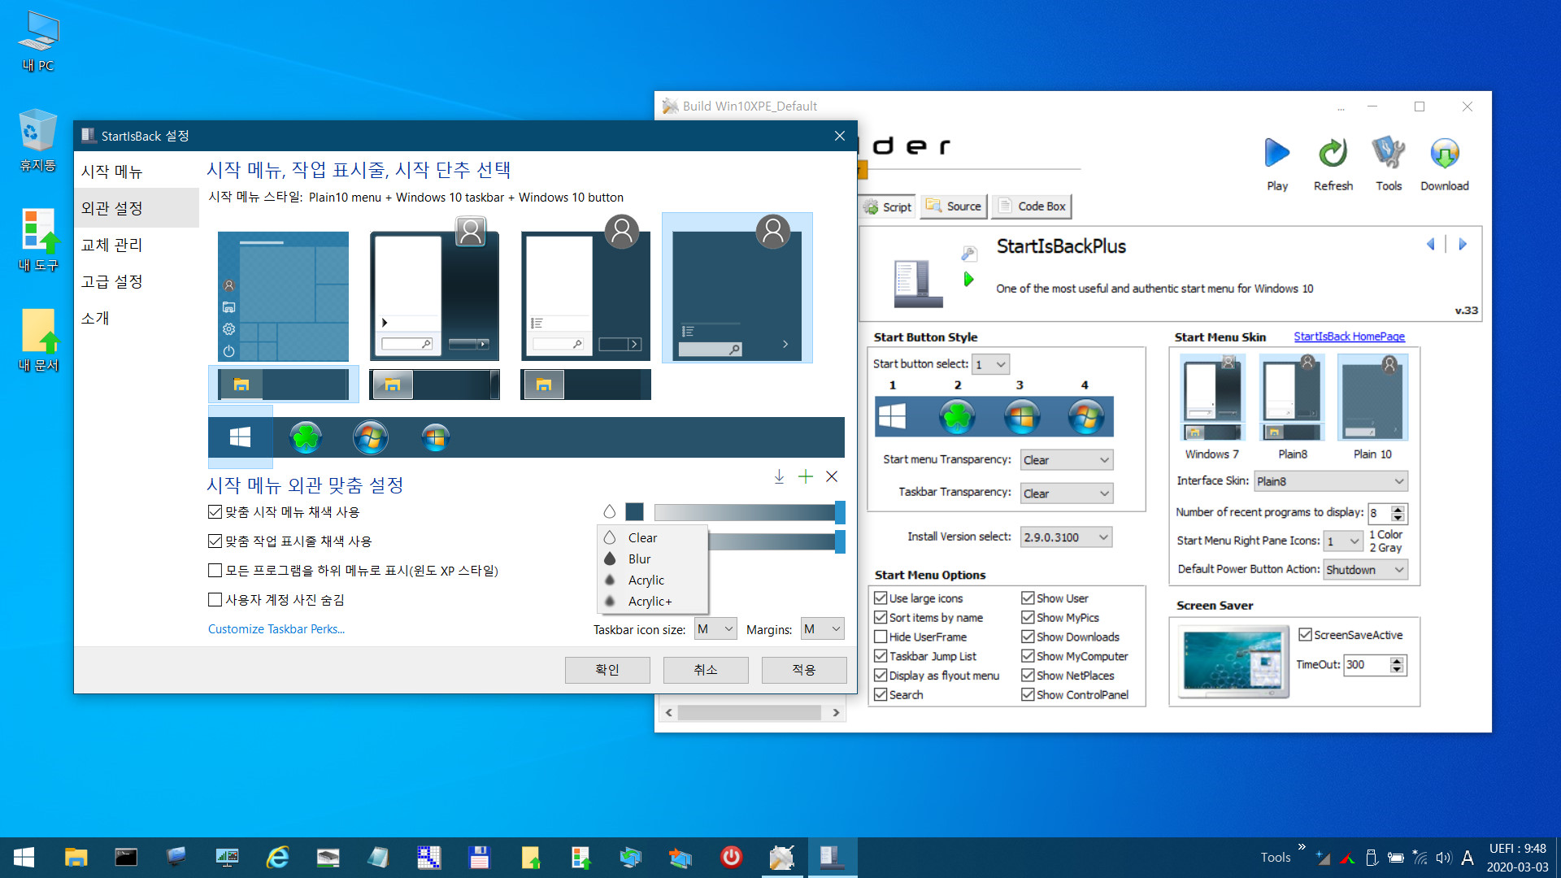The image size is (1561, 878).
Task: Click the download arrow icon above customization settings
Action: coord(779,476)
